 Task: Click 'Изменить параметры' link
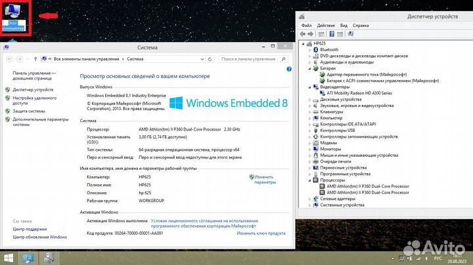[265, 180]
